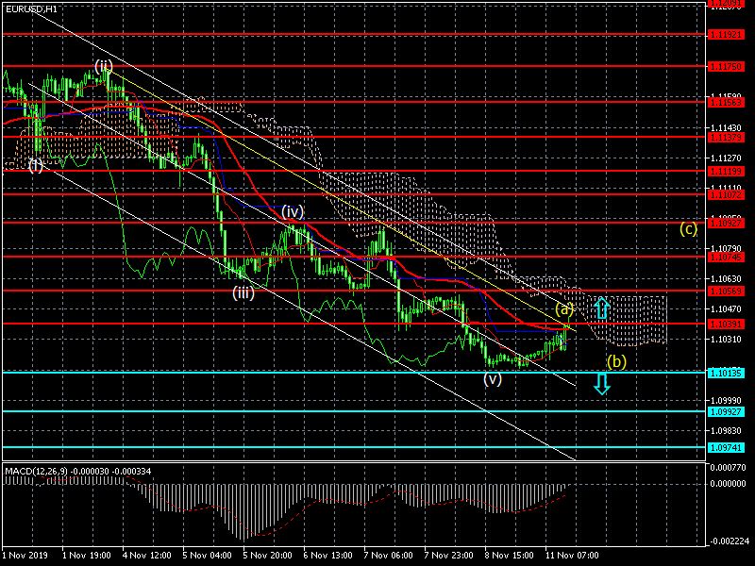
Task: Click the red price tag 1.11072
Action: 726,195
